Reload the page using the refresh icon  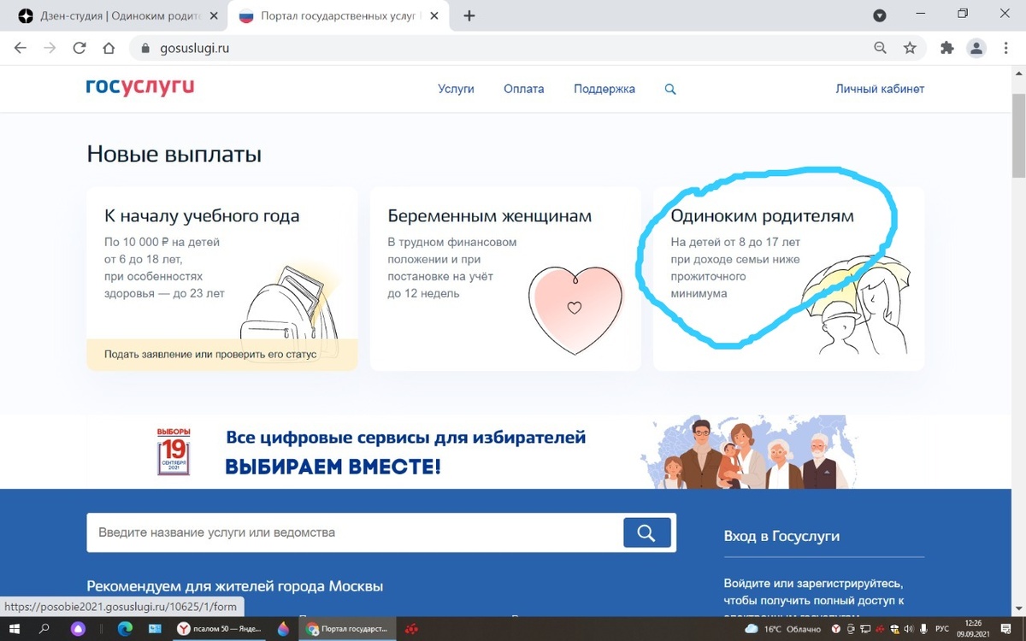pyautogui.click(x=79, y=49)
